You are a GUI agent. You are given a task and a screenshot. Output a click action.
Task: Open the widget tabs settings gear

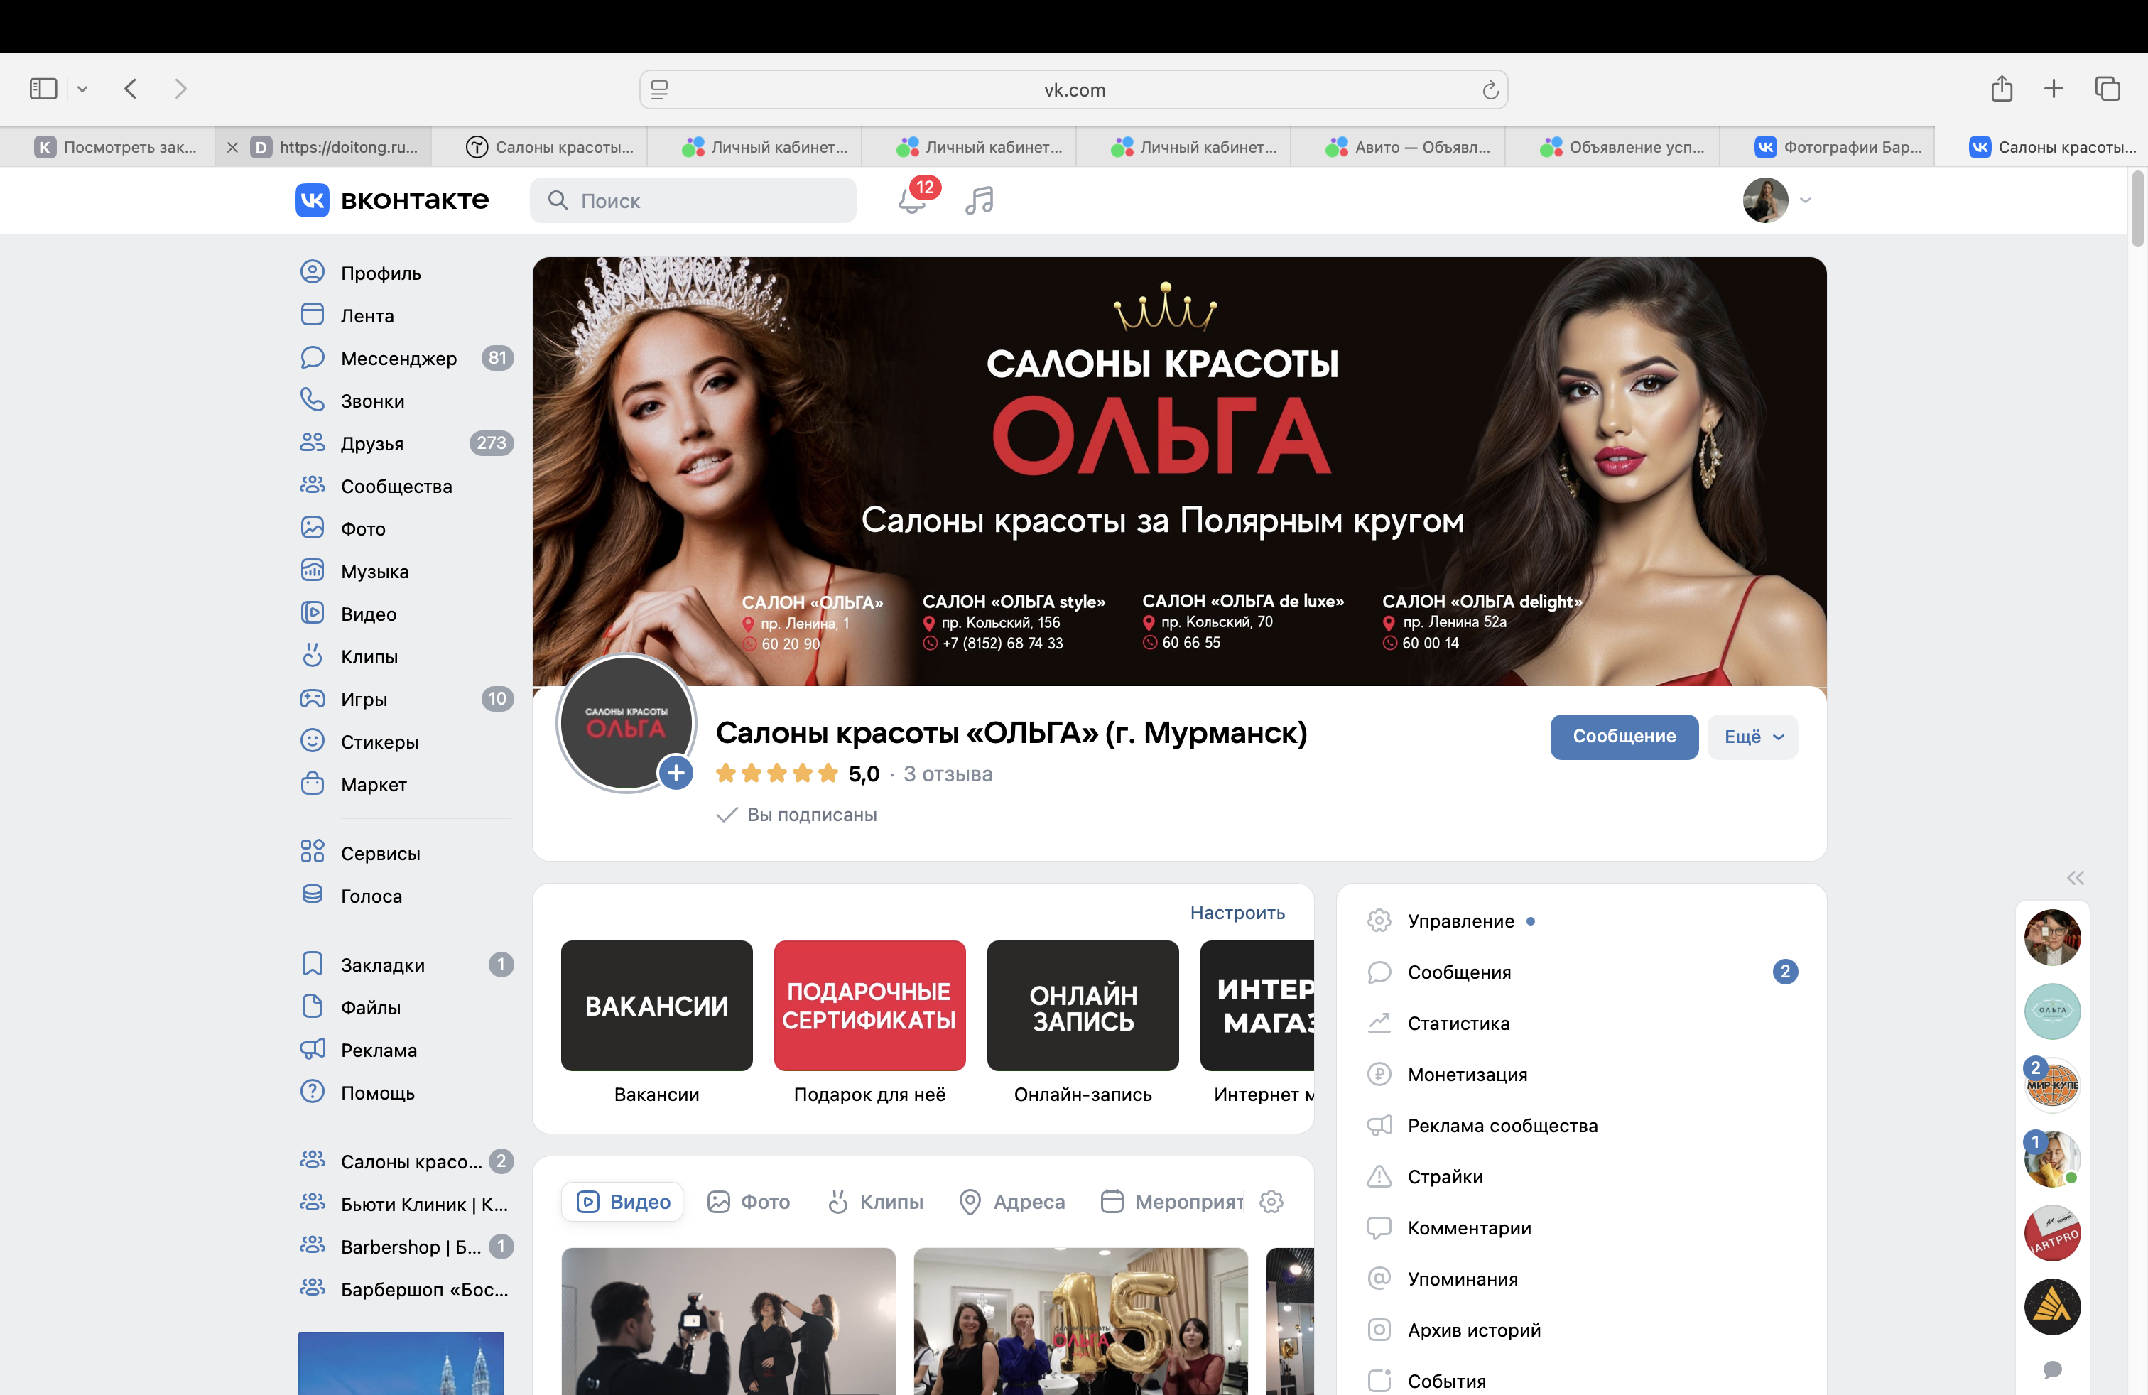[x=1271, y=1201]
